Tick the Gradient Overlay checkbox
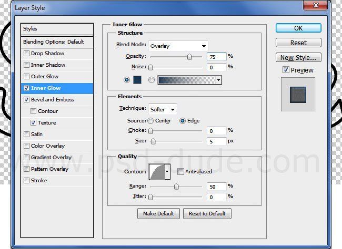 coord(26,157)
